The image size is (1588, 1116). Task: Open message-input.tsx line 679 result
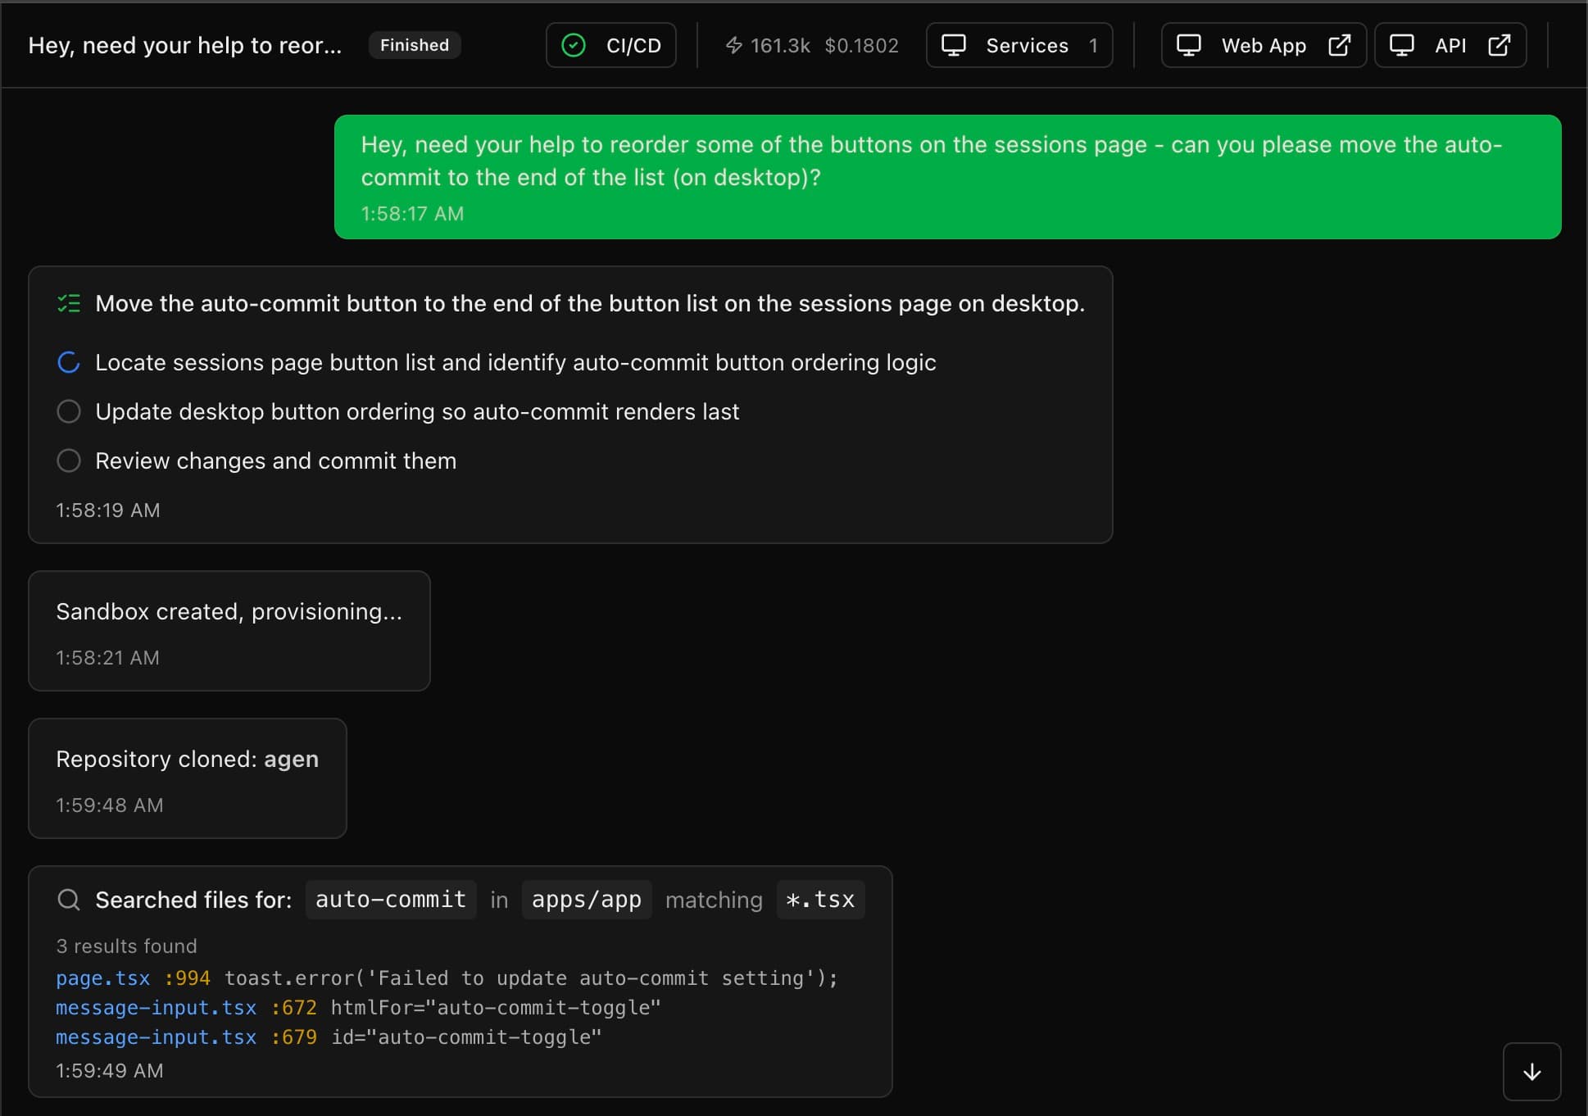pyautogui.click(x=156, y=1037)
